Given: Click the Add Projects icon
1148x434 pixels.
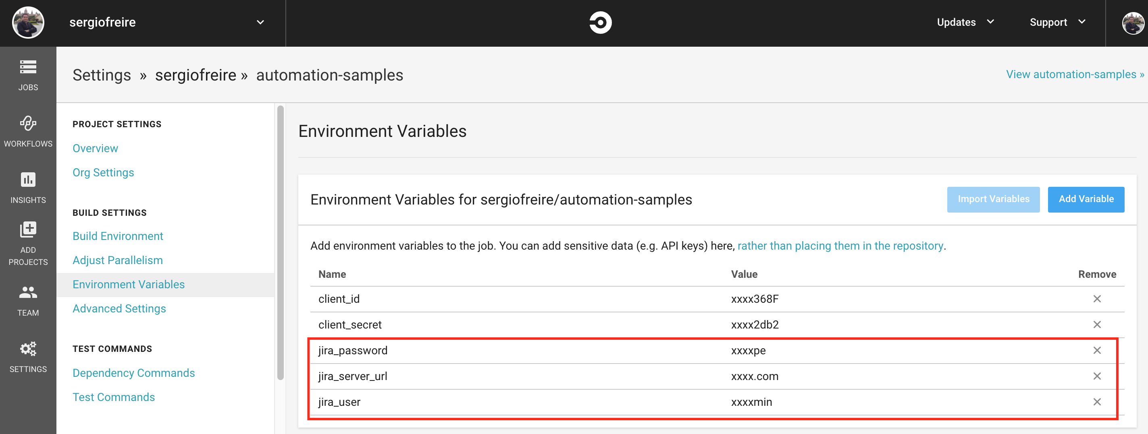Looking at the screenshot, I should tap(28, 230).
